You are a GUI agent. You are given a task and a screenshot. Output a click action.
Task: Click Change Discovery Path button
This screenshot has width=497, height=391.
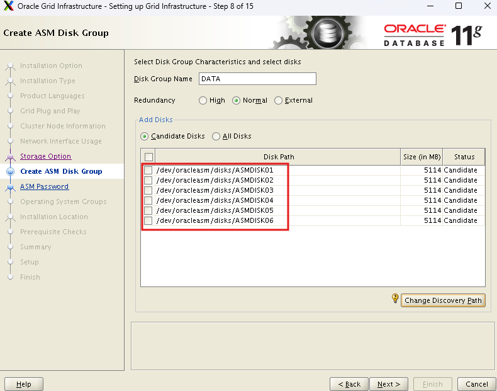pyautogui.click(x=443, y=300)
